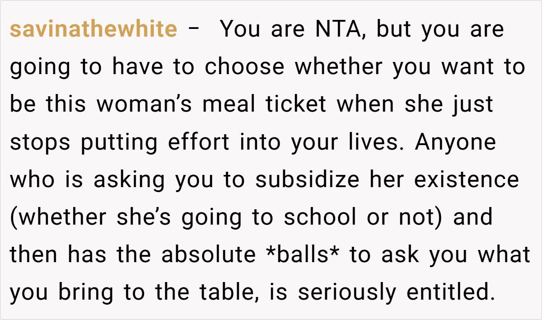Click the word "absolute" in the comment

pyautogui.click(x=209, y=255)
